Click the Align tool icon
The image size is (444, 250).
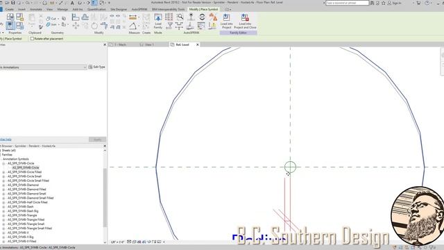coord(76,17)
